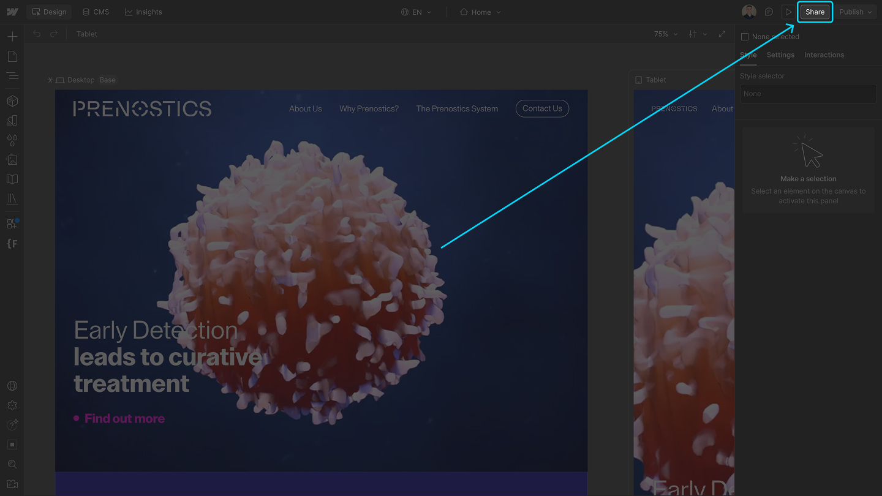
Task: Open the canvas settings dropdown beside zoom
Action: 698,34
